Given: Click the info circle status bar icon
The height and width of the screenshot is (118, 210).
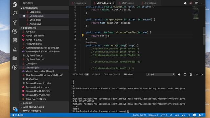Looking at the screenshot, I should pos(189,115).
